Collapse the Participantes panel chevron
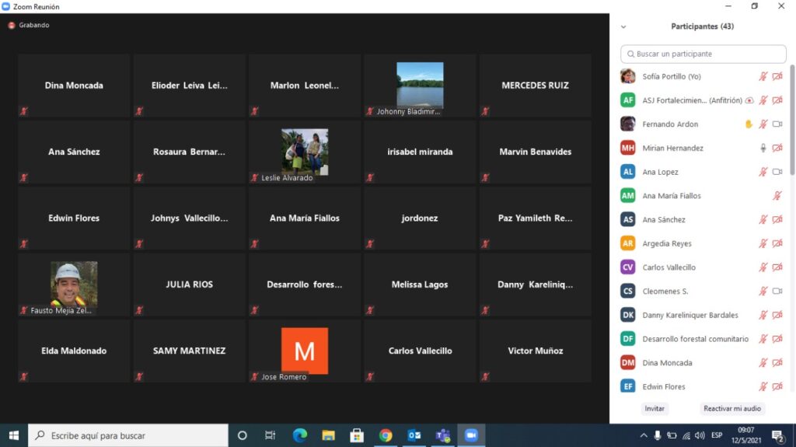 (623, 26)
